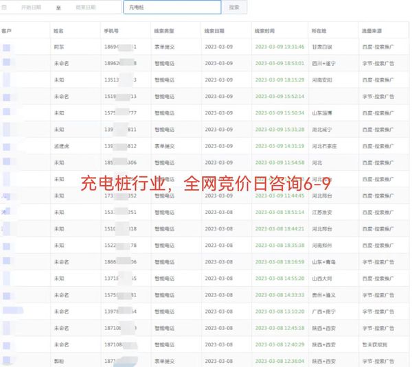The height and width of the screenshot is (367, 412).
Task: Select timestamp 2023-03-09 15:31:28
Action: [280, 130]
